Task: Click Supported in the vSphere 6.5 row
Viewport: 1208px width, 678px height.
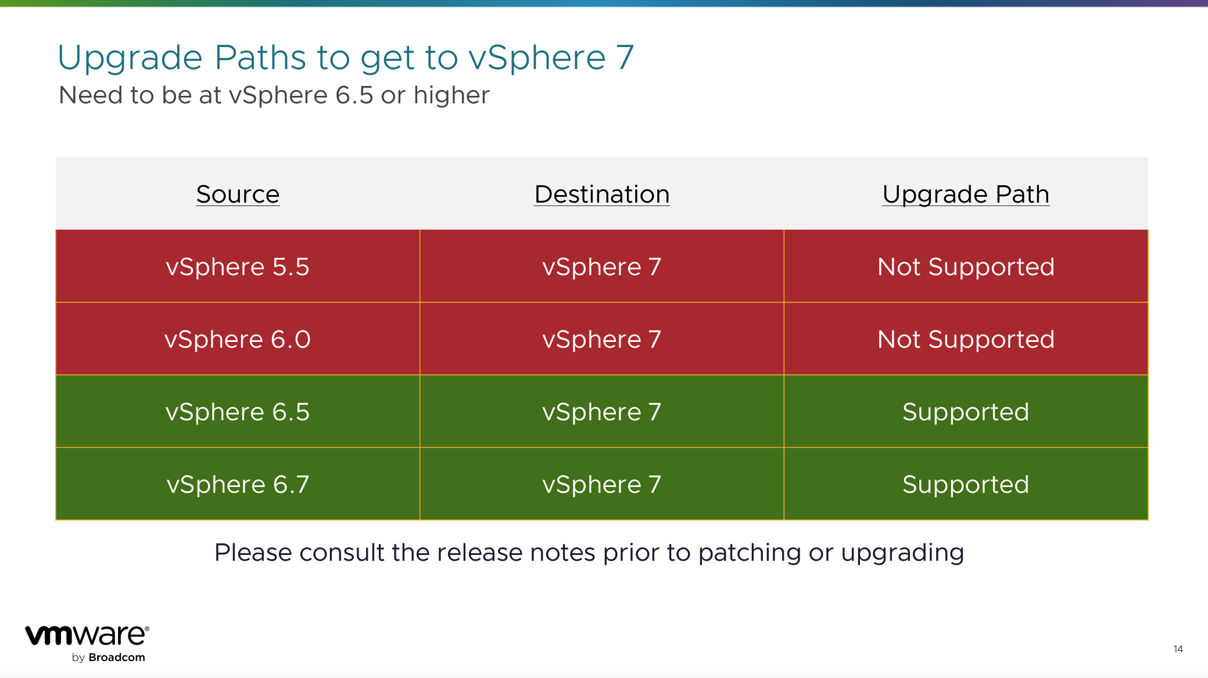Action: (966, 412)
